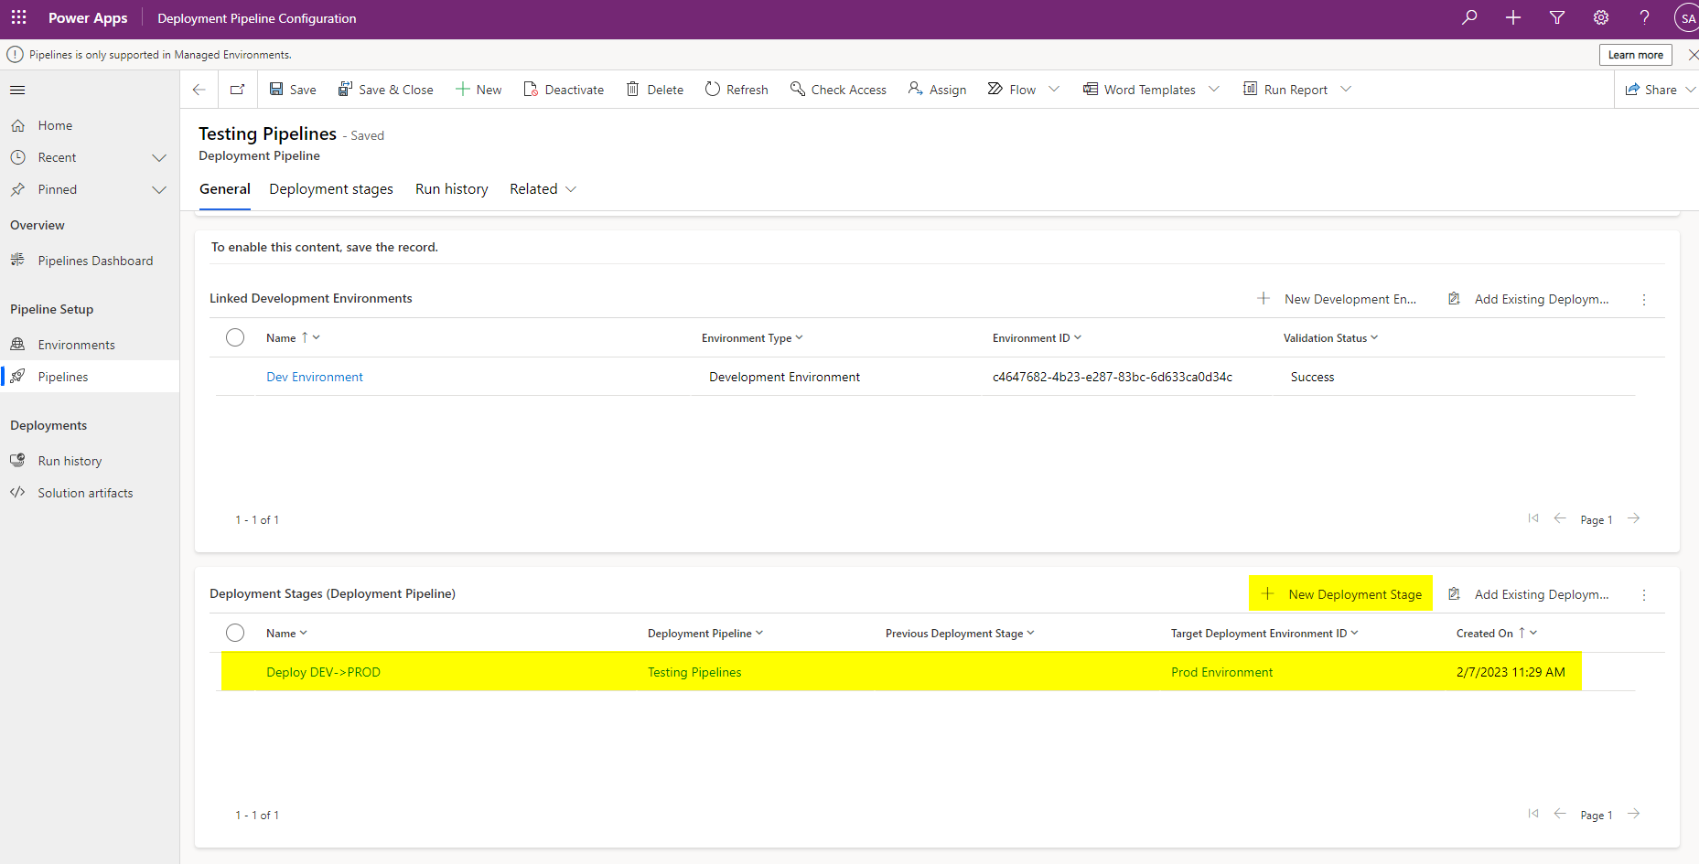Expand the Run Report dropdown chevron
Viewport: 1699px width, 864px height.
(1346, 90)
